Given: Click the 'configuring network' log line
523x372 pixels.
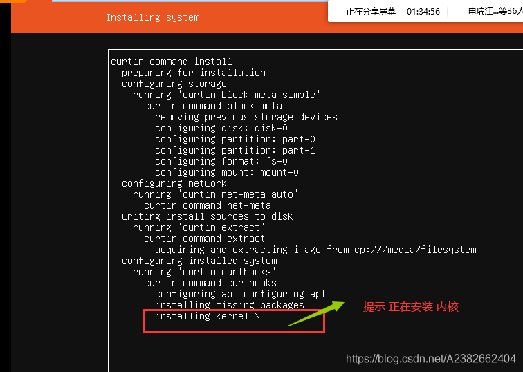Looking at the screenshot, I should [174, 183].
